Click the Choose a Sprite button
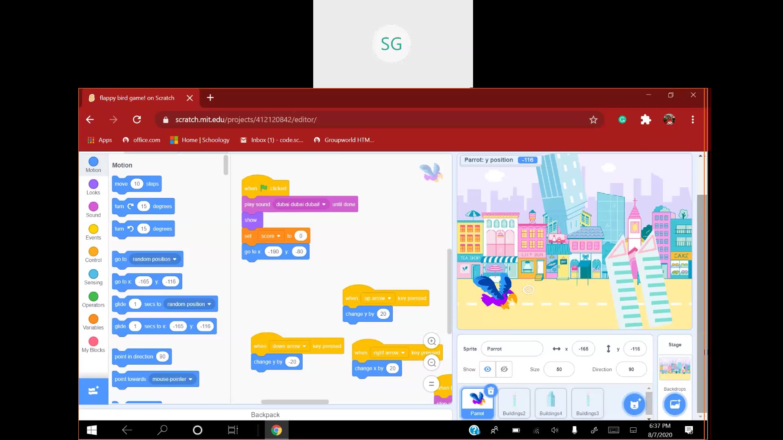 [634, 404]
